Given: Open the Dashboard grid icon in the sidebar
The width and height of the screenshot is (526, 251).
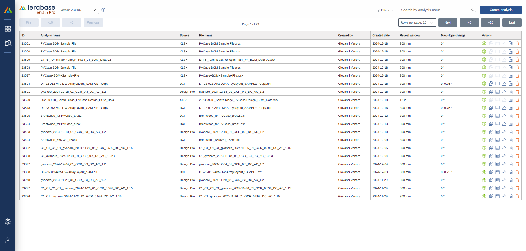Looking at the screenshot, I should [8, 29].
